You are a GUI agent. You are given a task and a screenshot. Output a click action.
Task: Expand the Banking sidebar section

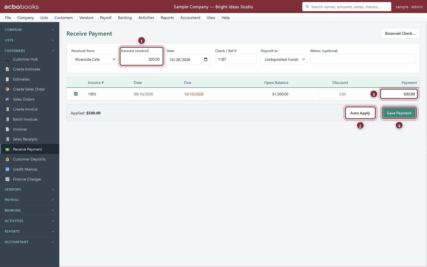click(30, 210)
